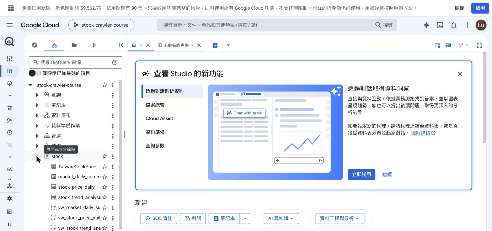Screen dimensions: 492x231
Task: Open the main hamburger navigation menu
Action: tap(9, 25)
